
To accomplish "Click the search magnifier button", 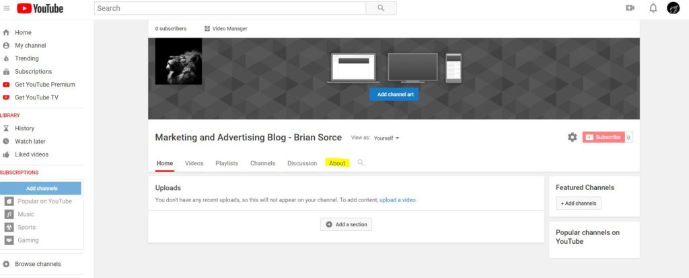I will click(381, 8).
